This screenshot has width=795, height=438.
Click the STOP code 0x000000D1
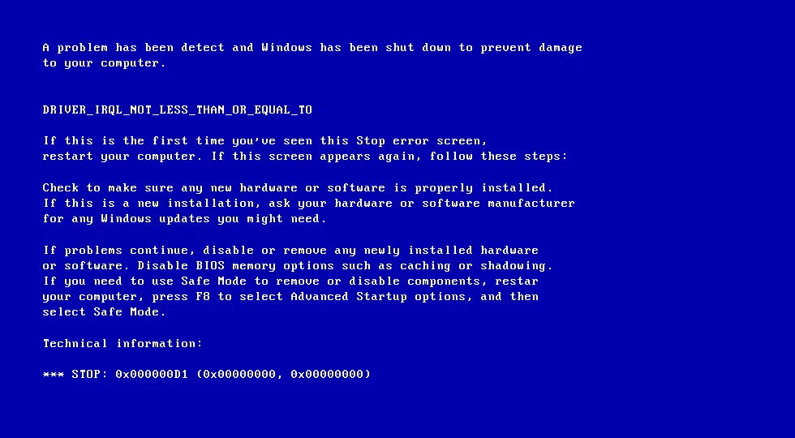tap(152, 374)
